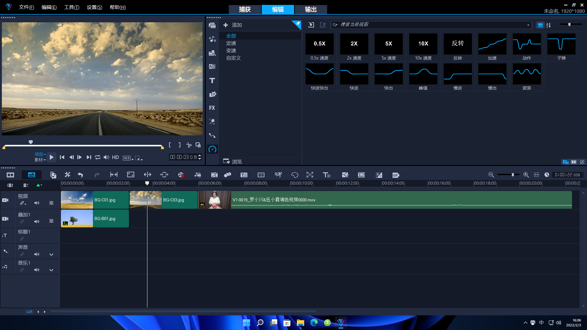Select the 定速 category

coord(231,43)
